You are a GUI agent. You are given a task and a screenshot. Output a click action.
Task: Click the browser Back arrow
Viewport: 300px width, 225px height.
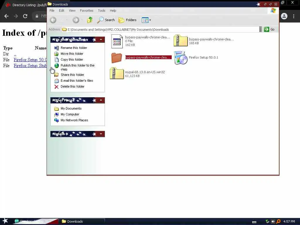click(6, 16)
